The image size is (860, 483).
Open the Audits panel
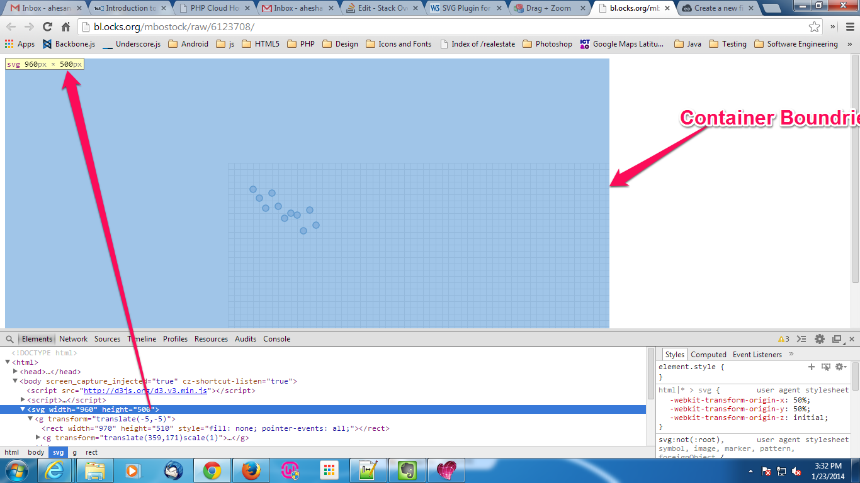tap(246, 339)
